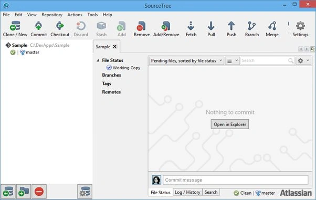Open the Tools menu
This screenshot has height=200, width=316.
pyautogui.click(x=92, y=15)
